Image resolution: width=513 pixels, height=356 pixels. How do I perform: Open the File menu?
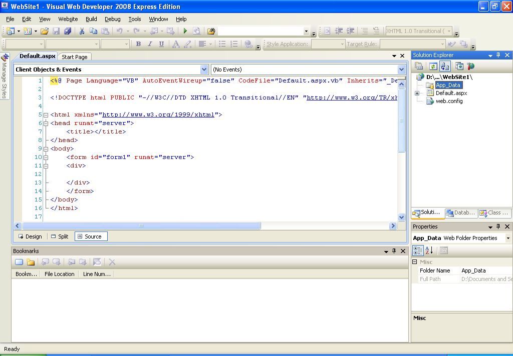tap(10, 19)
